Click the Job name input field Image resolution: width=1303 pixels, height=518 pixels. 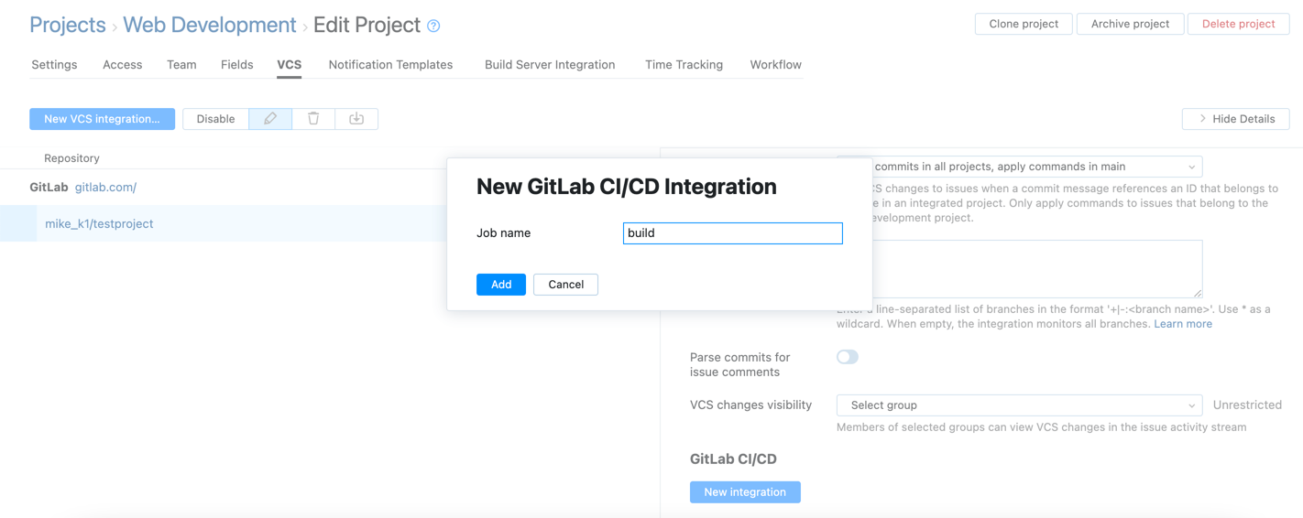coord(732,233)
